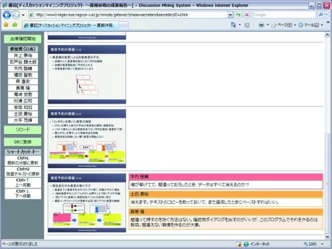Image resolution: width=332 pixels, height=249 pixels.
Task: Select participant 尾崎 in the attendee list
Action: pyautogui.click(x=23, y=94)
